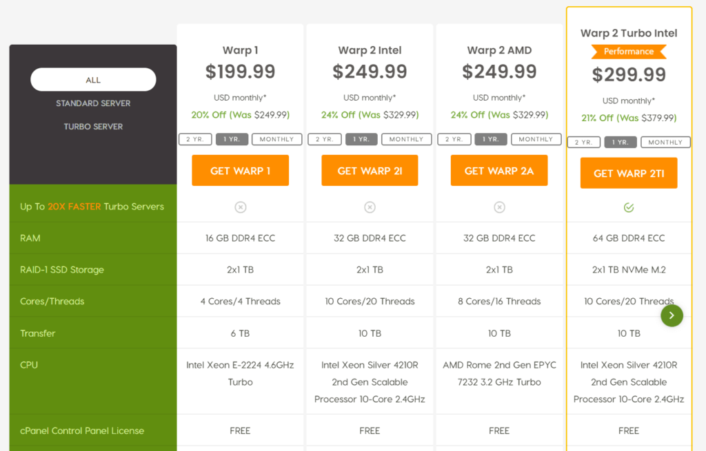Choose 1 YR. term for Warp 2 AMD

[x=491, y=139]
